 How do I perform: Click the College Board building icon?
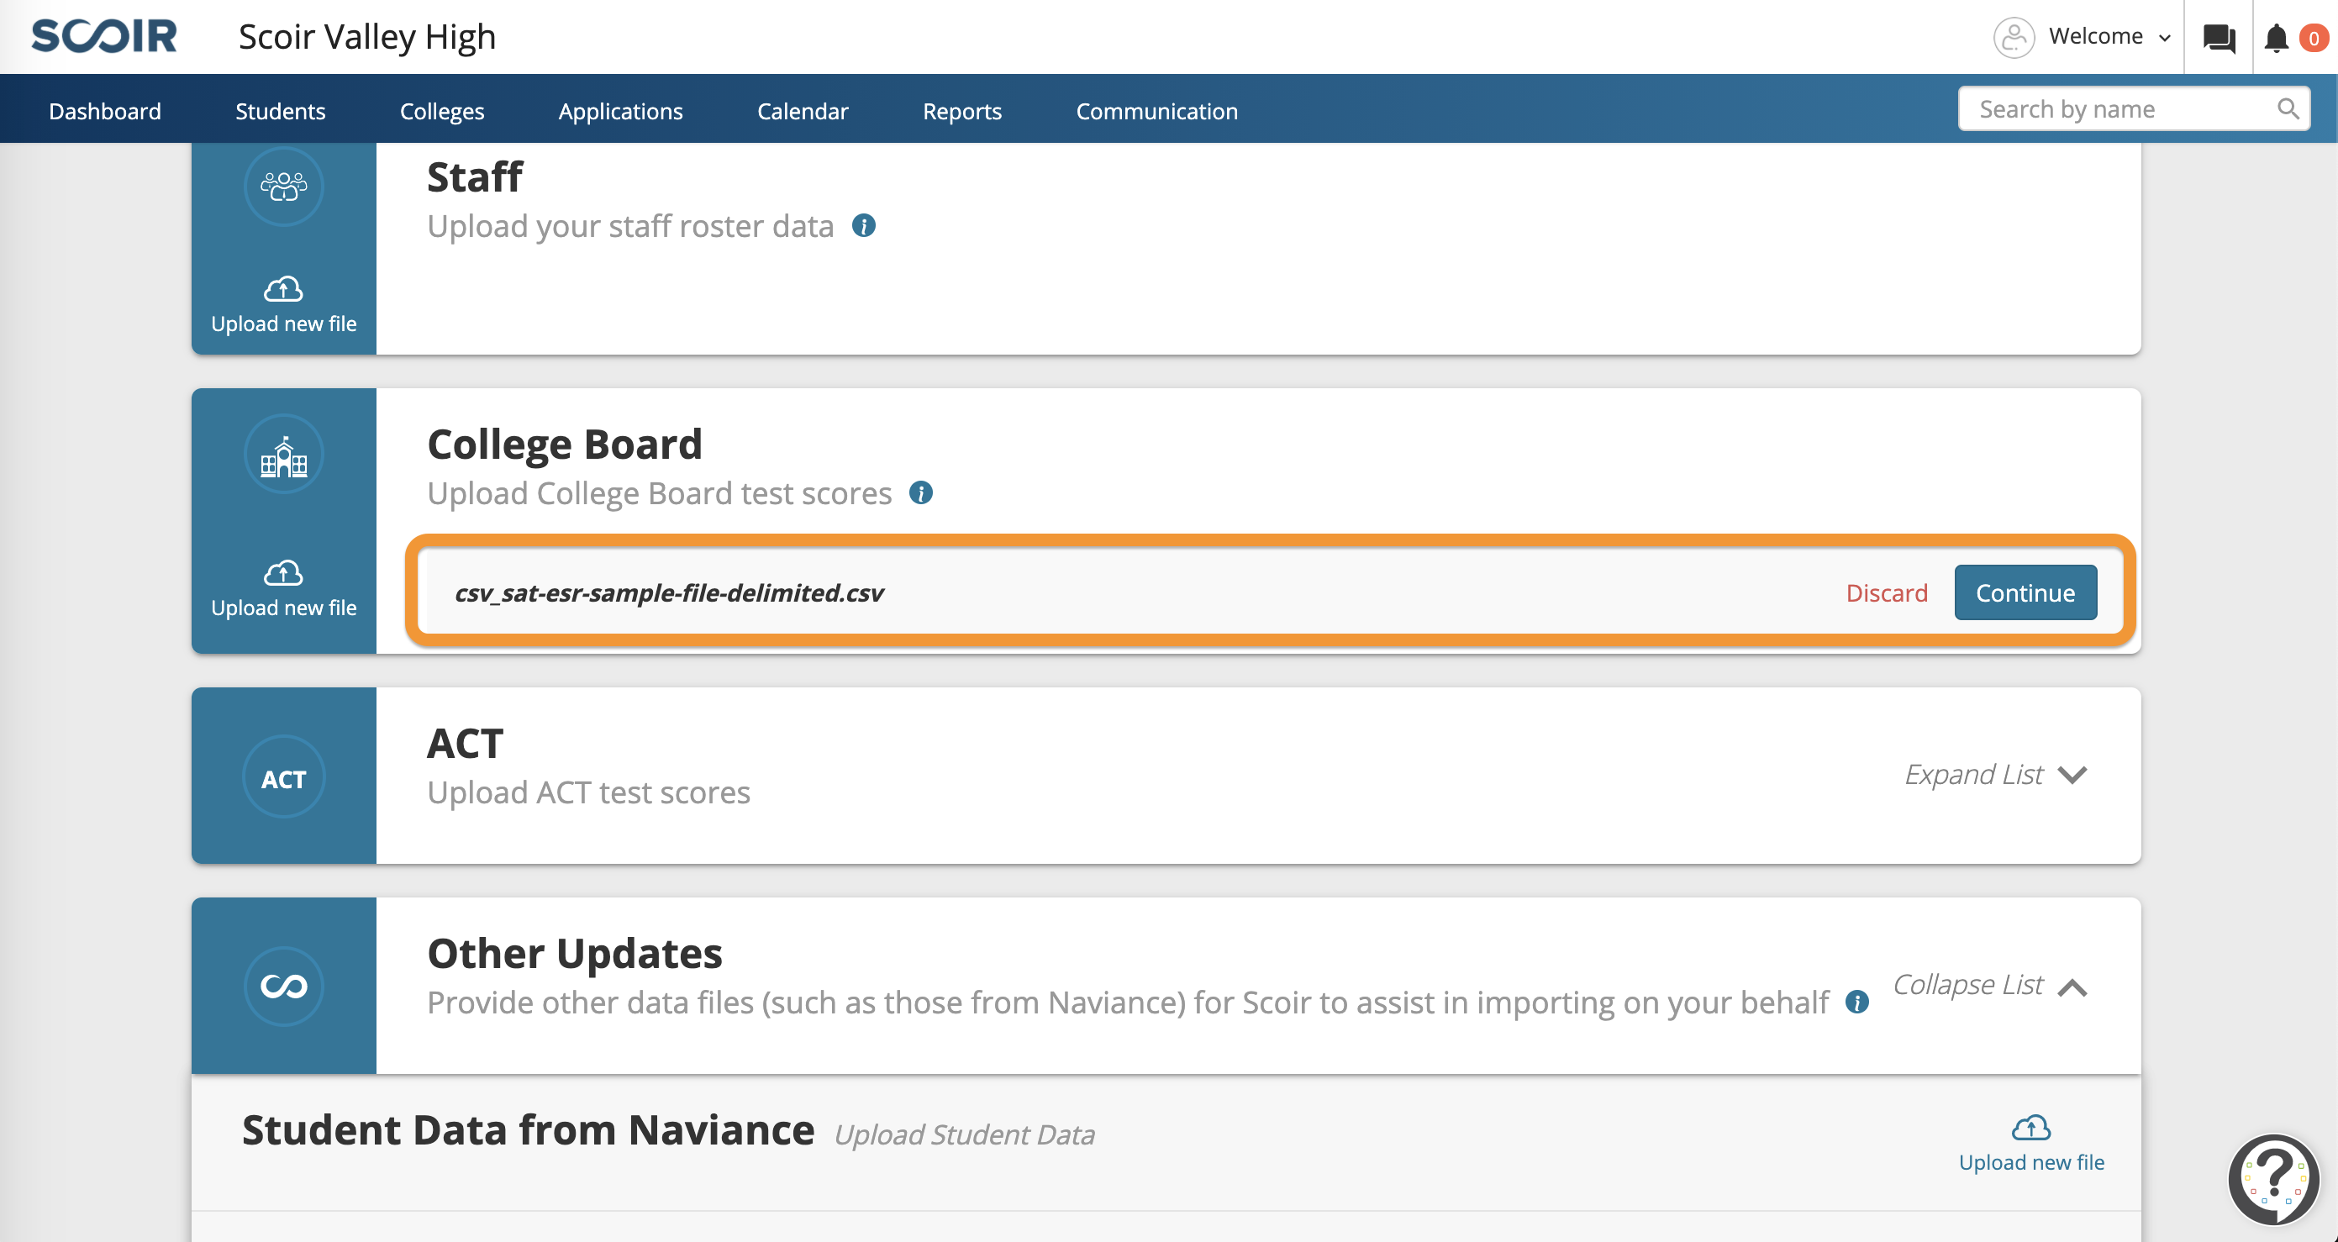click(x=284, y=455)
